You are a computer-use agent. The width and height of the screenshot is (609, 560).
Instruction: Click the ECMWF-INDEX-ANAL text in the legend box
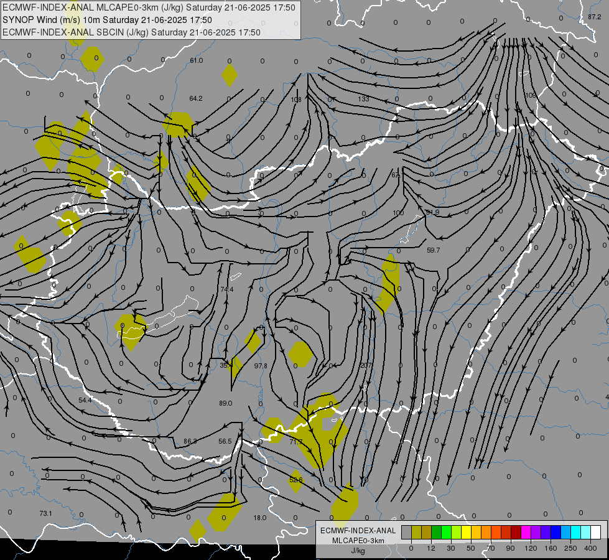point(358,531)
